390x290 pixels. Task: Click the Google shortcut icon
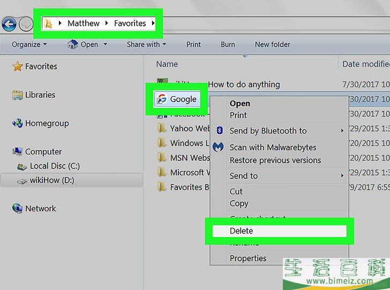[x=162, y=99]
